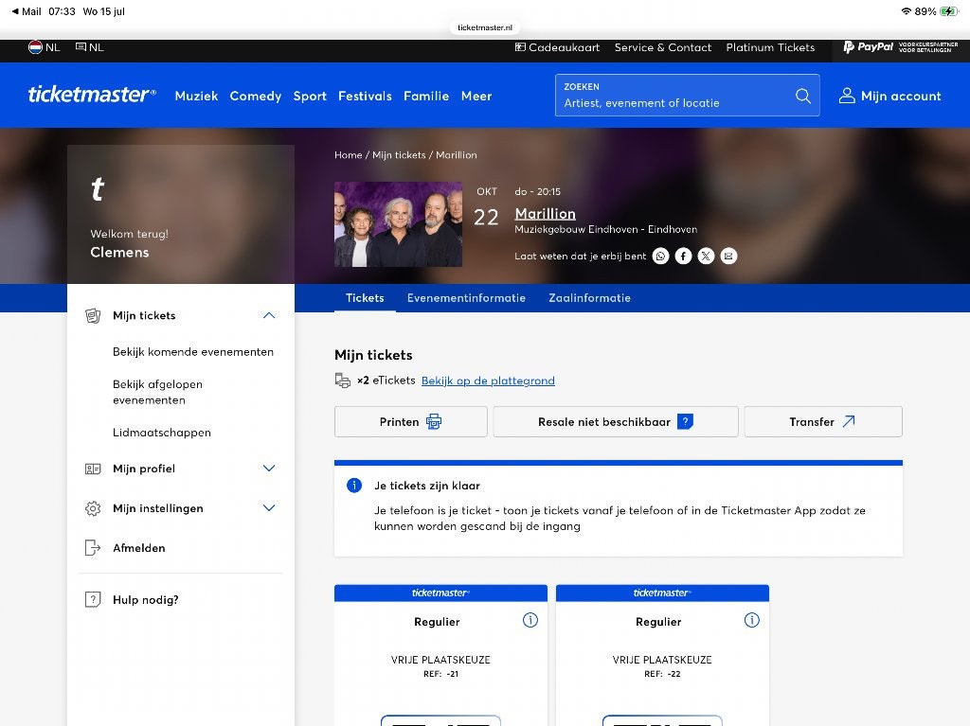Click the battery status indicator
Image resolution: width=970 pixels, height=726 pixels.
coord(948,11)
